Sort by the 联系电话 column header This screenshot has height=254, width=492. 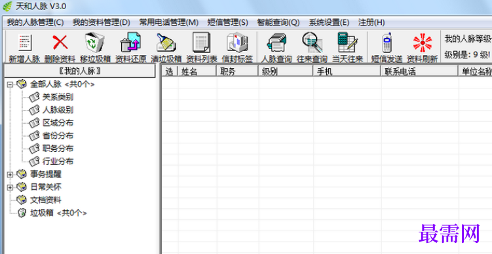419,71
